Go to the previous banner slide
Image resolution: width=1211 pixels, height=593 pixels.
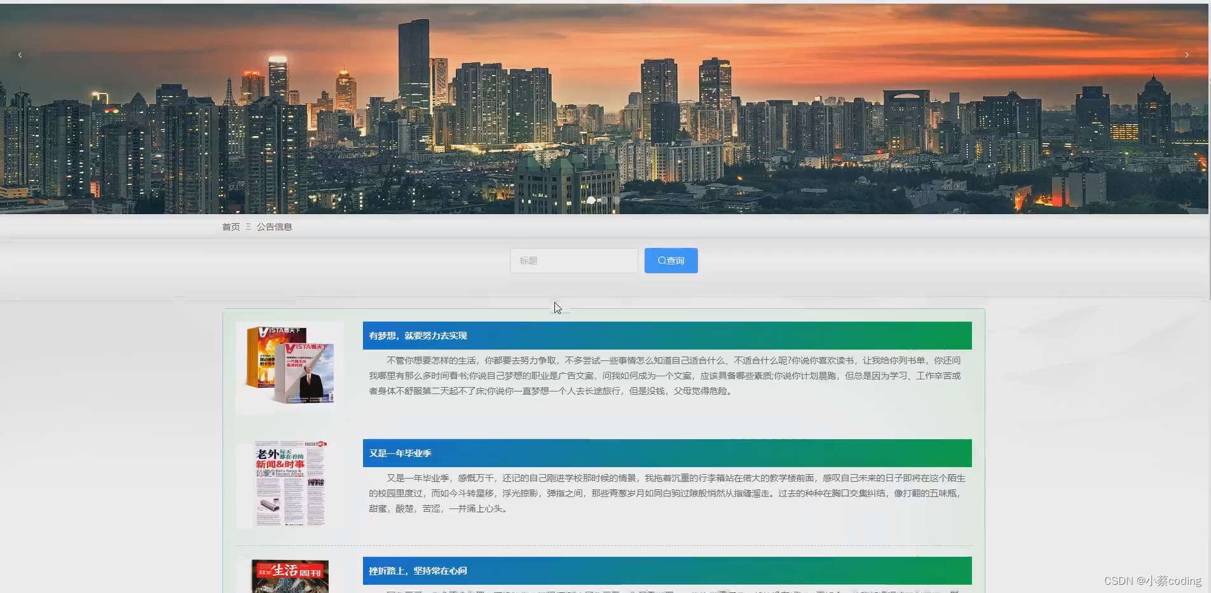coord(20,55)
